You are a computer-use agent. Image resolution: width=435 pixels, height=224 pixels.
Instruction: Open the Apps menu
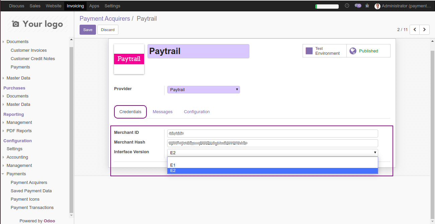pos(94,6)
